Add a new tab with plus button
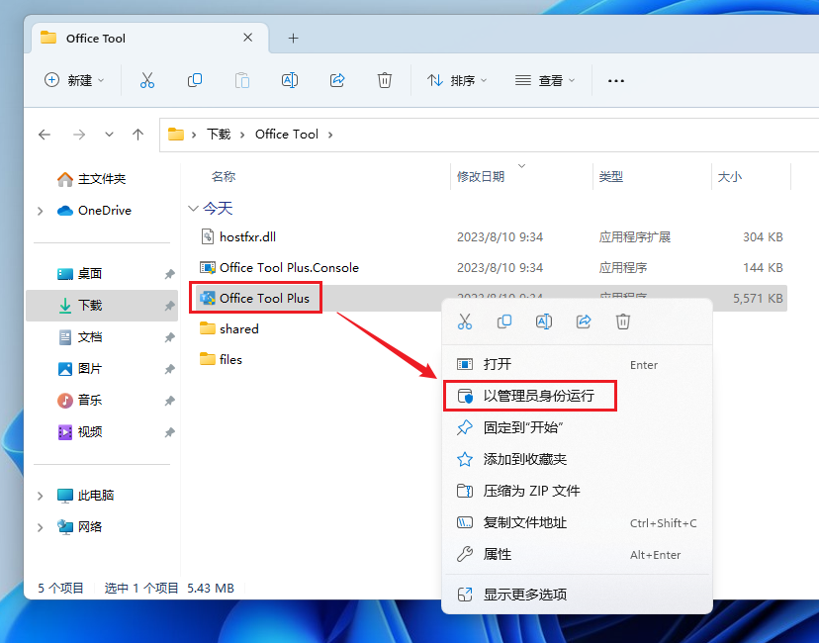The image size is (819, 643). (x=294, y=39)
